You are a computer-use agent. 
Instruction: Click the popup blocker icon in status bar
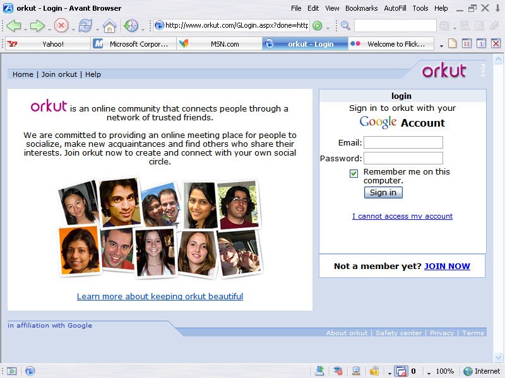(401, 371)
